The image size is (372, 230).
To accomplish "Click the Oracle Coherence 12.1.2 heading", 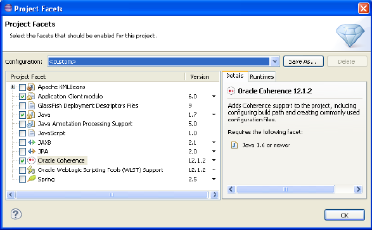I will point(275,91).
